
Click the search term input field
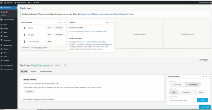click(x=183, y=100)
